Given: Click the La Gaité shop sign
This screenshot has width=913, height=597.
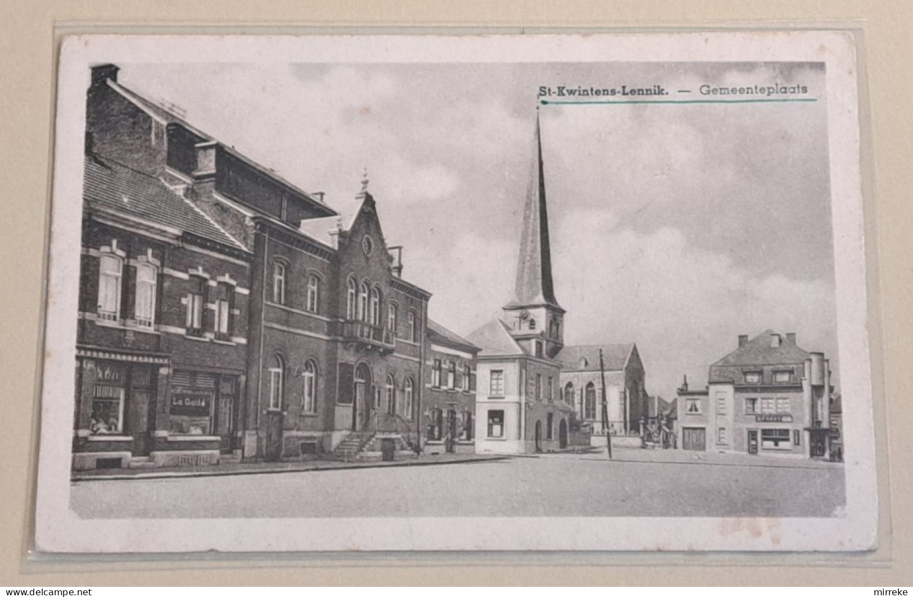Looking at the screenshot, I should coord(191,402).
